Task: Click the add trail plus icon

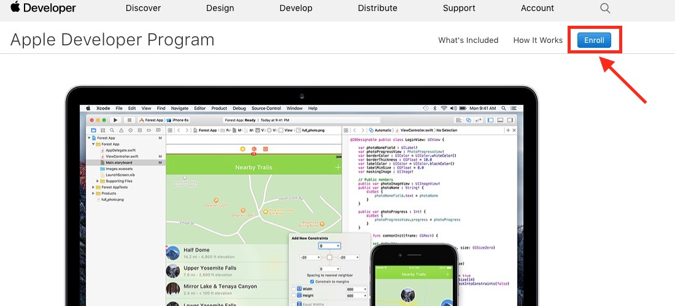Action: (338, 167)
